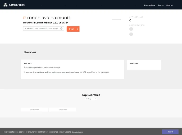Open the Sign In nav link

click(169, 5)
